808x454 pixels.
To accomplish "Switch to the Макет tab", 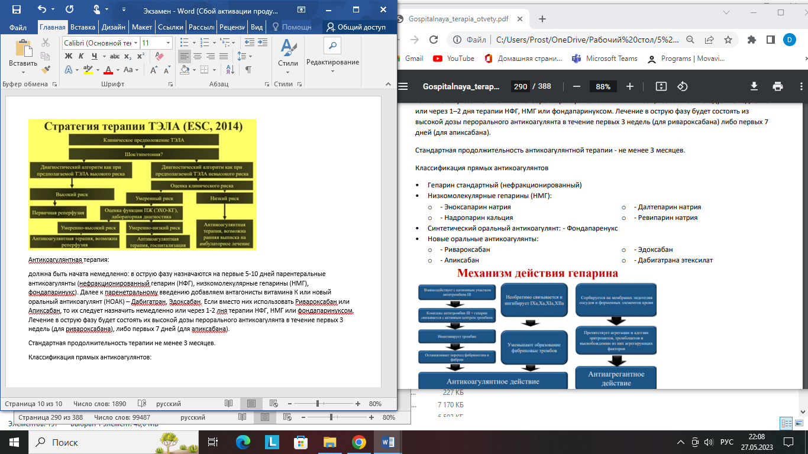I will 142,27.
